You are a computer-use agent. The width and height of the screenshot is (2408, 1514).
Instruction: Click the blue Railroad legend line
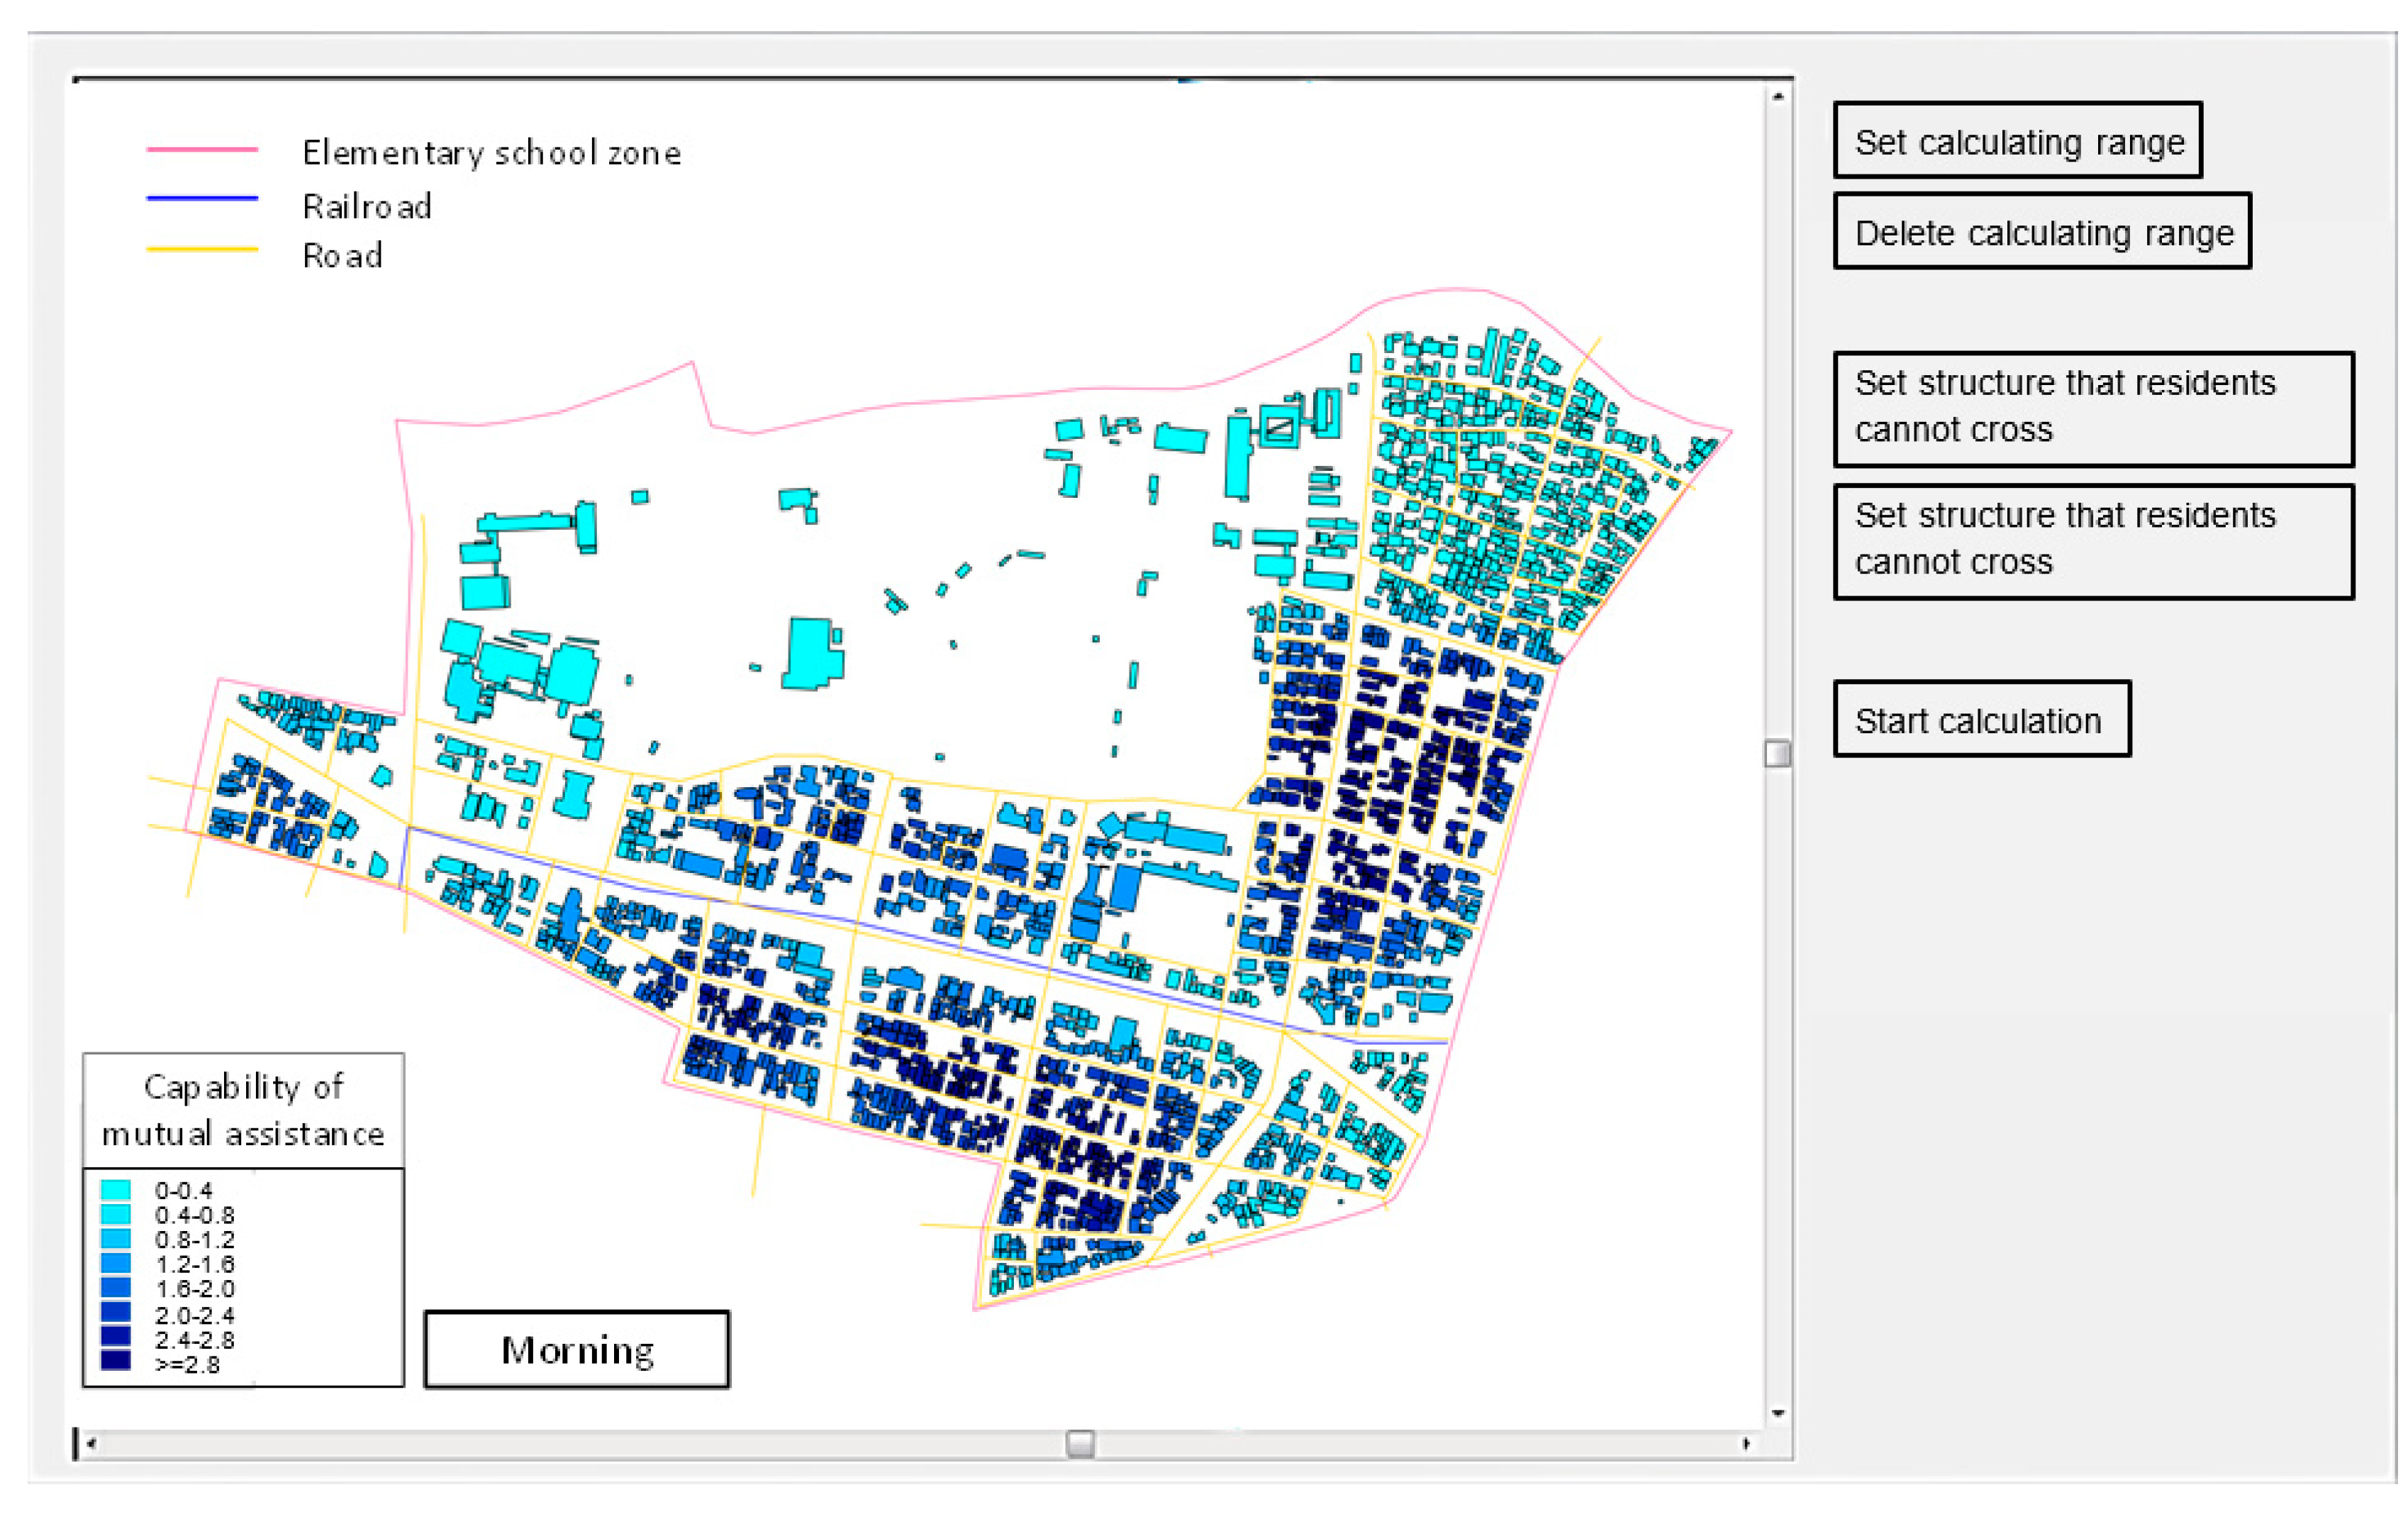[x=202, y=199]
